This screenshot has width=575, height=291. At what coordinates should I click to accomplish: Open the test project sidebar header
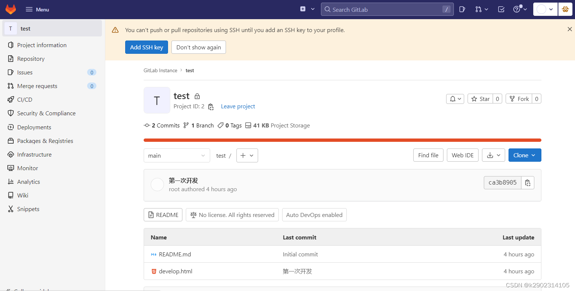click(x=52, y=28)
